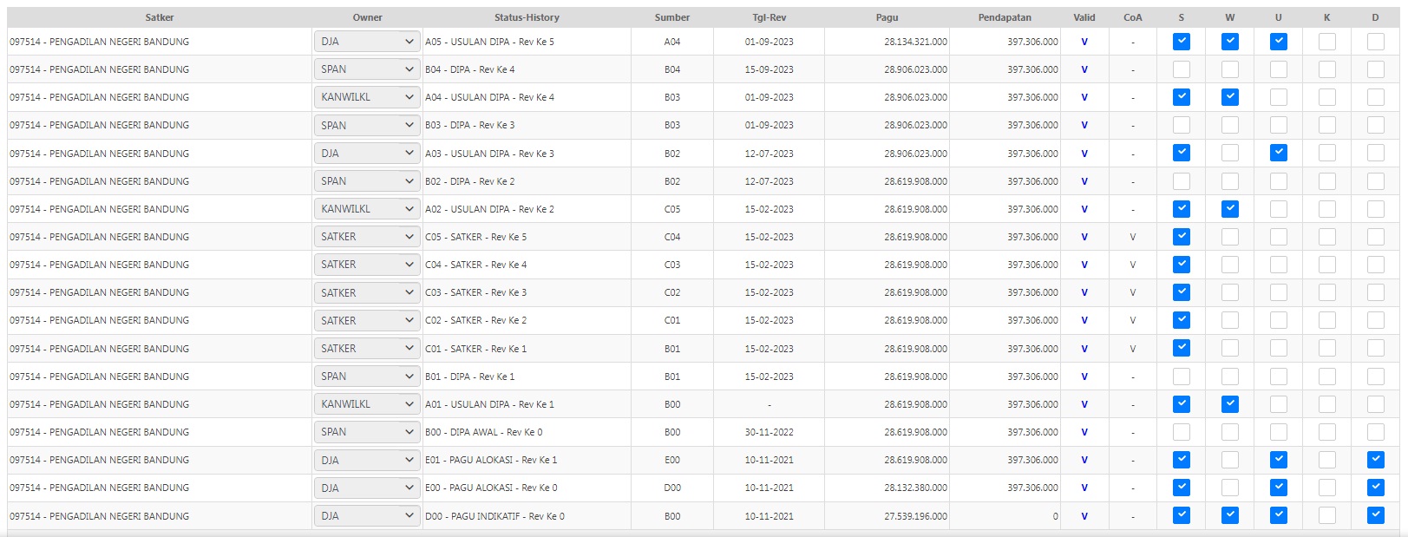Open Owner dropdown in E00 PAGU ALOKASI row
Screen dimensions: 1408x537
pos(367,488)
